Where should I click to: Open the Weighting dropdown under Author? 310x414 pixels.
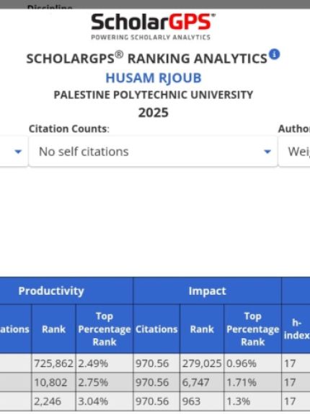[x=294, y=152]
